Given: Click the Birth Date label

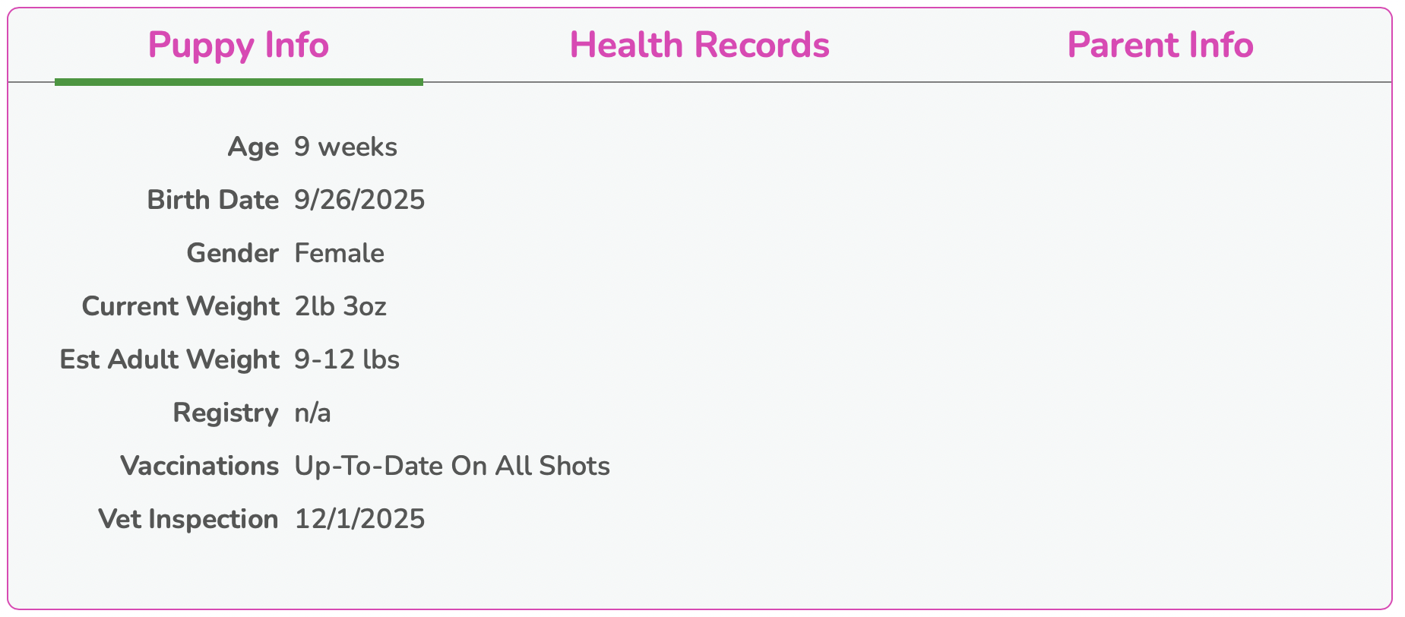Looking at the screenshot, I should click(x=213, y=200).
